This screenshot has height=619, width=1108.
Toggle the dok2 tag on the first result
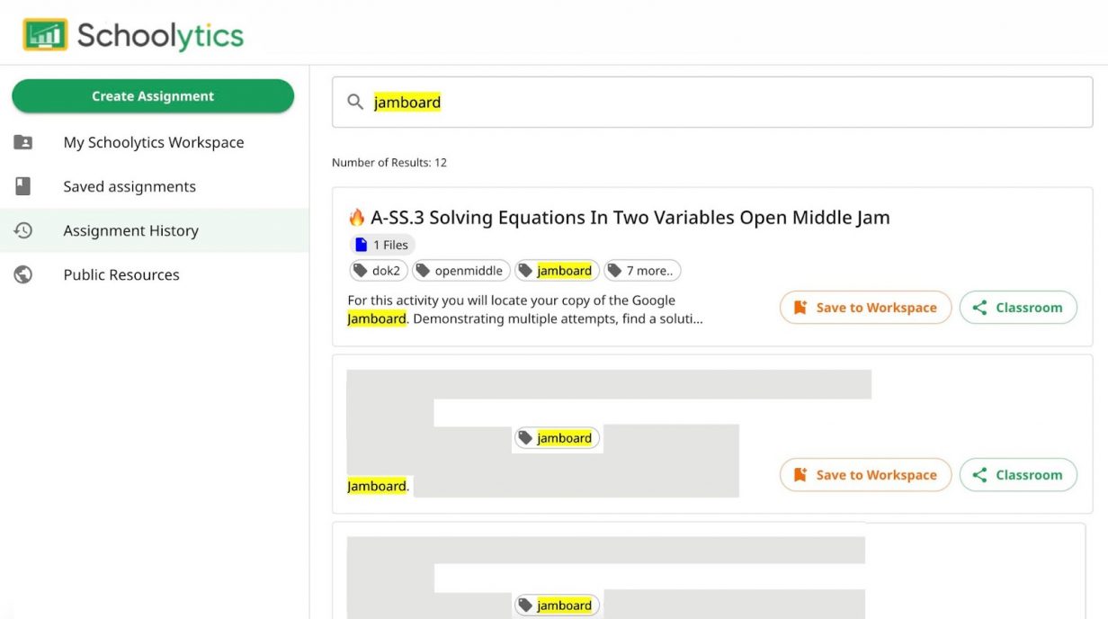pos(378,270)
